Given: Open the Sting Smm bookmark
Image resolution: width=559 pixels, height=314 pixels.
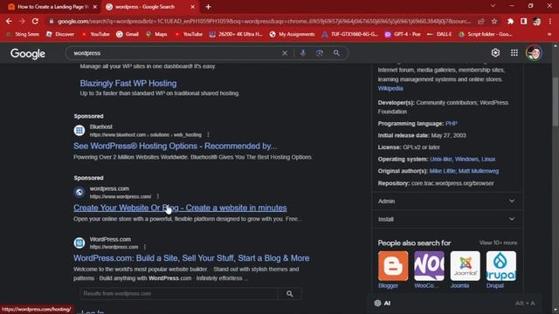Looking at the screenshot, I should click(x=23, y=34).
